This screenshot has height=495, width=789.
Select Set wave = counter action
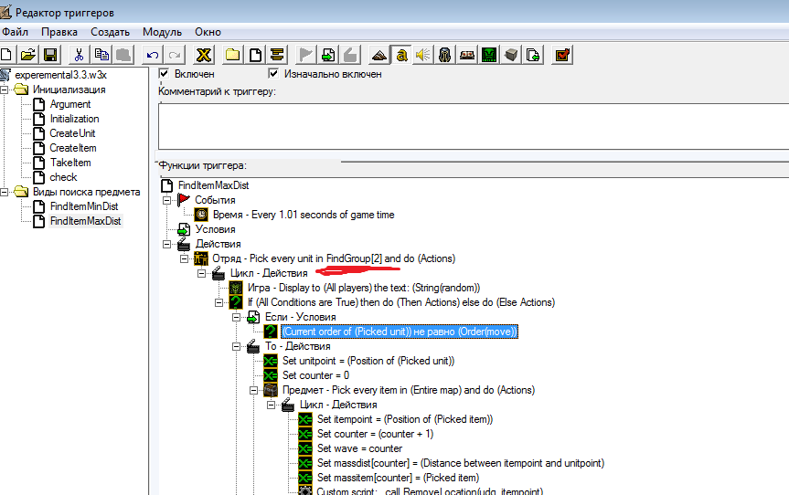coord(360,448)
